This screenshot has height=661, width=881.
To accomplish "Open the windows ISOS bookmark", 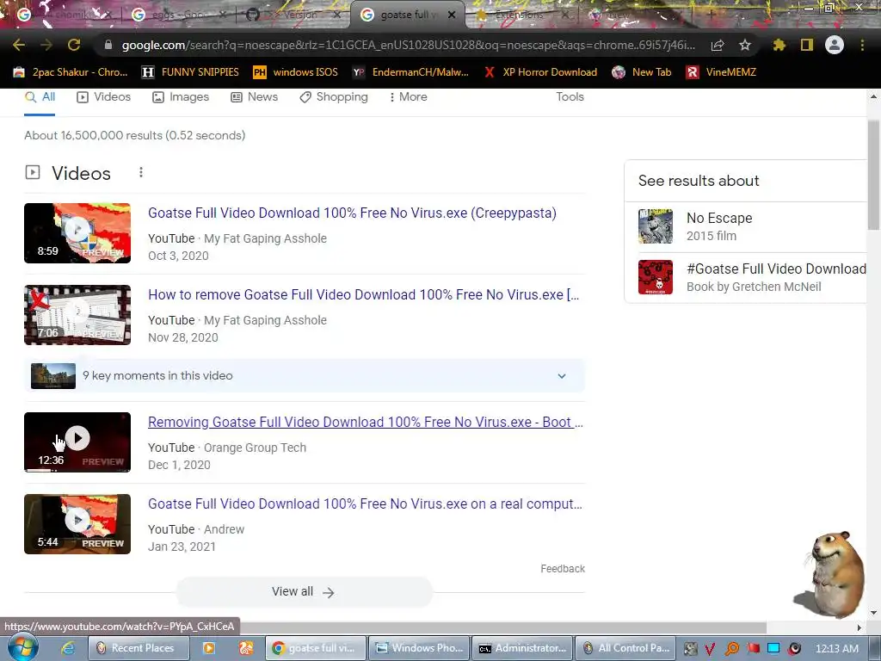I will (296, 72).
